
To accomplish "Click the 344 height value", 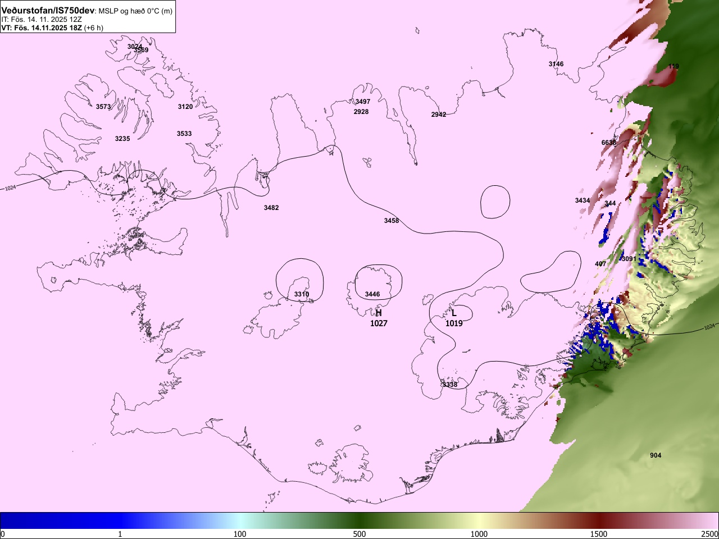I will point(610,203).
